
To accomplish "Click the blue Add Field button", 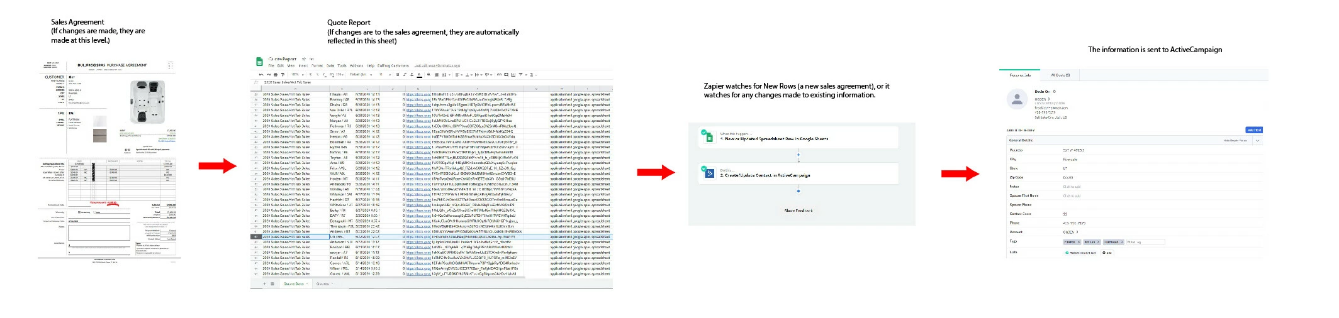I will [1254, 130].
